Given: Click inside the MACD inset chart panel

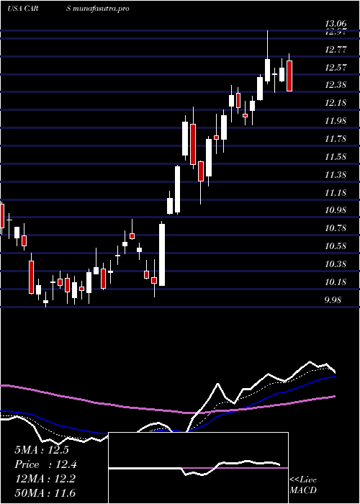Looking at the screenshot, I should pos(198,468).
